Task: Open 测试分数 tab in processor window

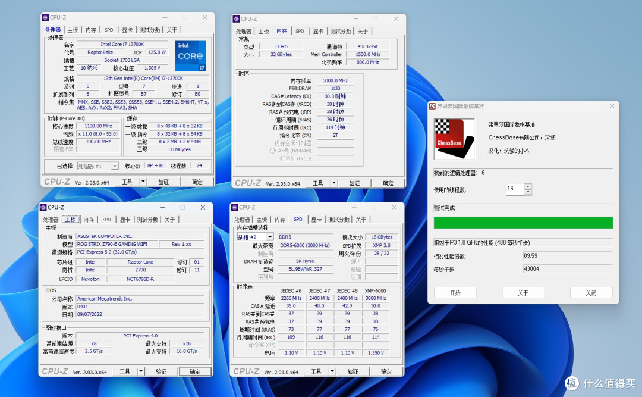Action: 150,30
